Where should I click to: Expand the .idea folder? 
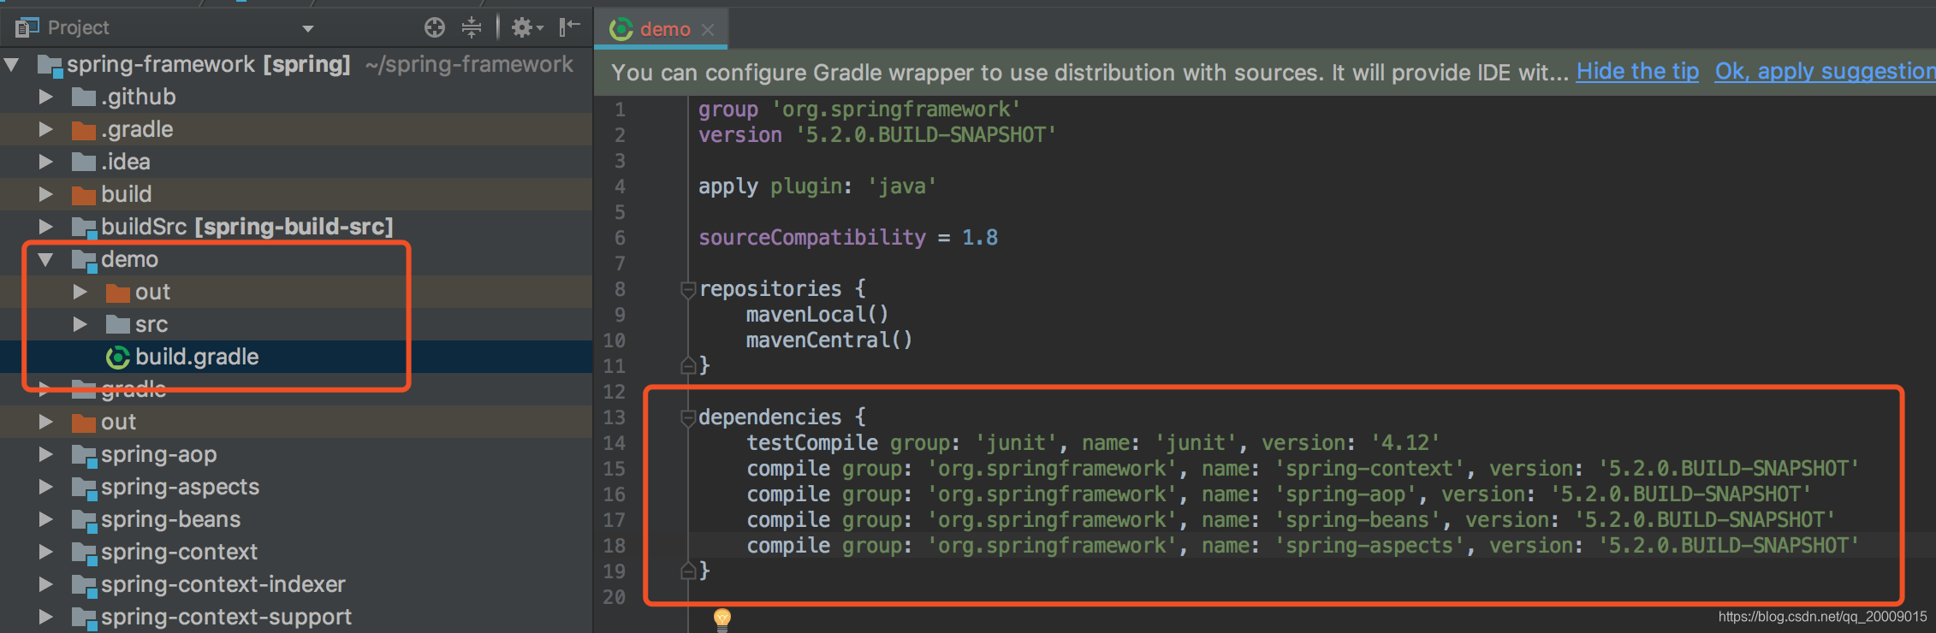point(46,162)
